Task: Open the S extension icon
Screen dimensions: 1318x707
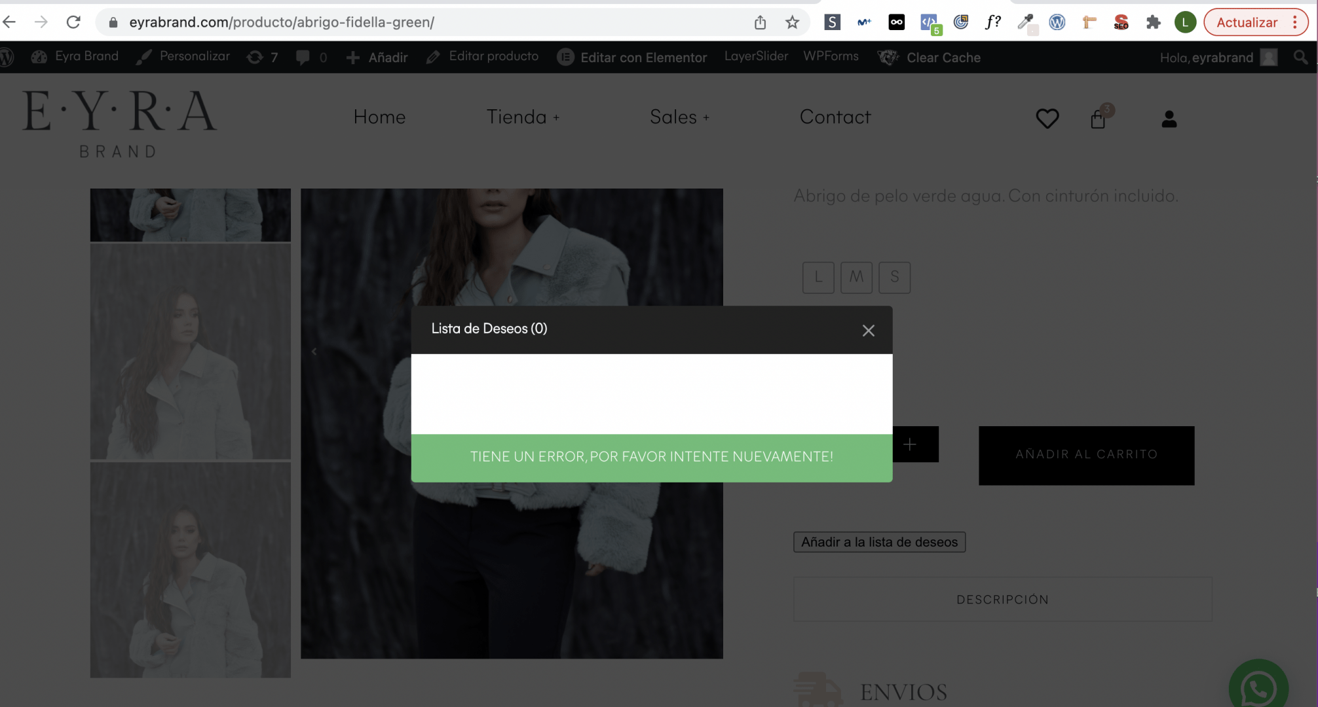Action: [832, 22]
